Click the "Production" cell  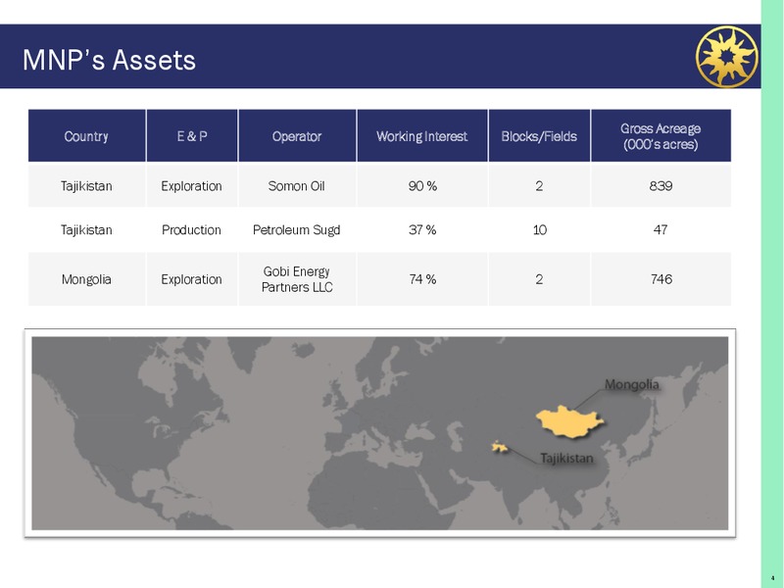pos(191,230)
